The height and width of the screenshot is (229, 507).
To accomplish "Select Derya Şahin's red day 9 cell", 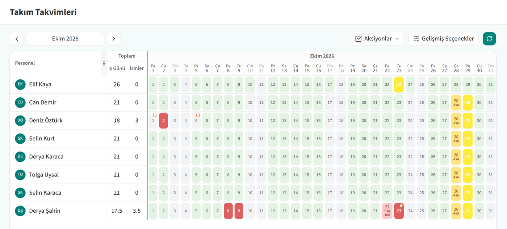I will (239, 211).
